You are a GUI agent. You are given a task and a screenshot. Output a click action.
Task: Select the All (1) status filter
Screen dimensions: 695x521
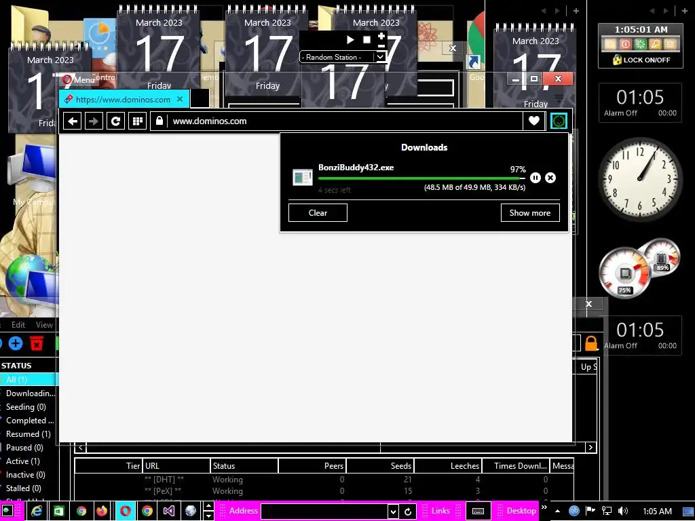click(x=29, y=380)
